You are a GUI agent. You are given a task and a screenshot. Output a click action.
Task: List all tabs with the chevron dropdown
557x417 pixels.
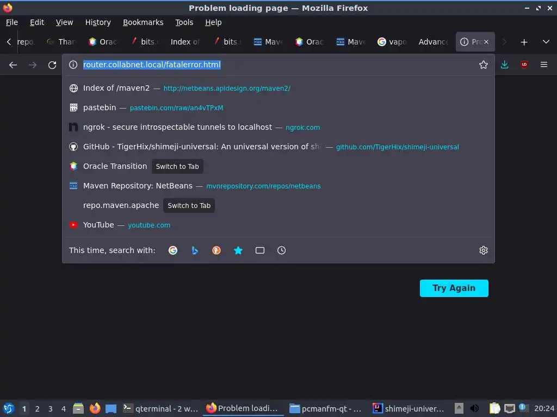tap(546, 42)
